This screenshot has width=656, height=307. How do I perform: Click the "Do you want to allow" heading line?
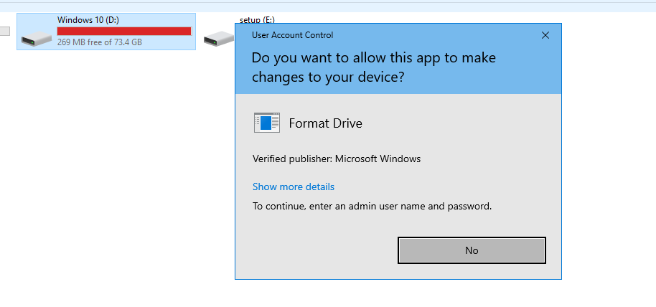tap(373, 58)
